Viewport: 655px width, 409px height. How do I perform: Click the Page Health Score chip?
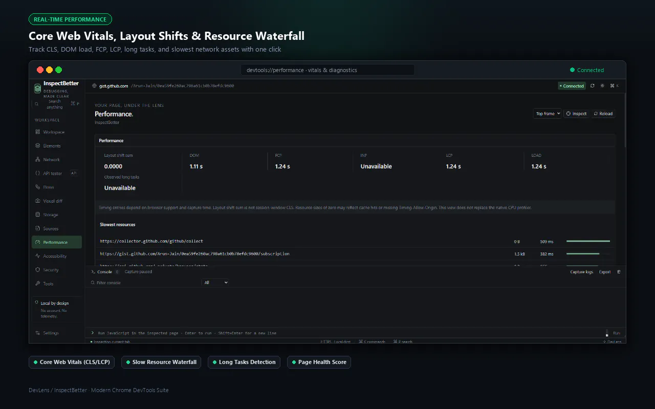click(x=319, y=362)
